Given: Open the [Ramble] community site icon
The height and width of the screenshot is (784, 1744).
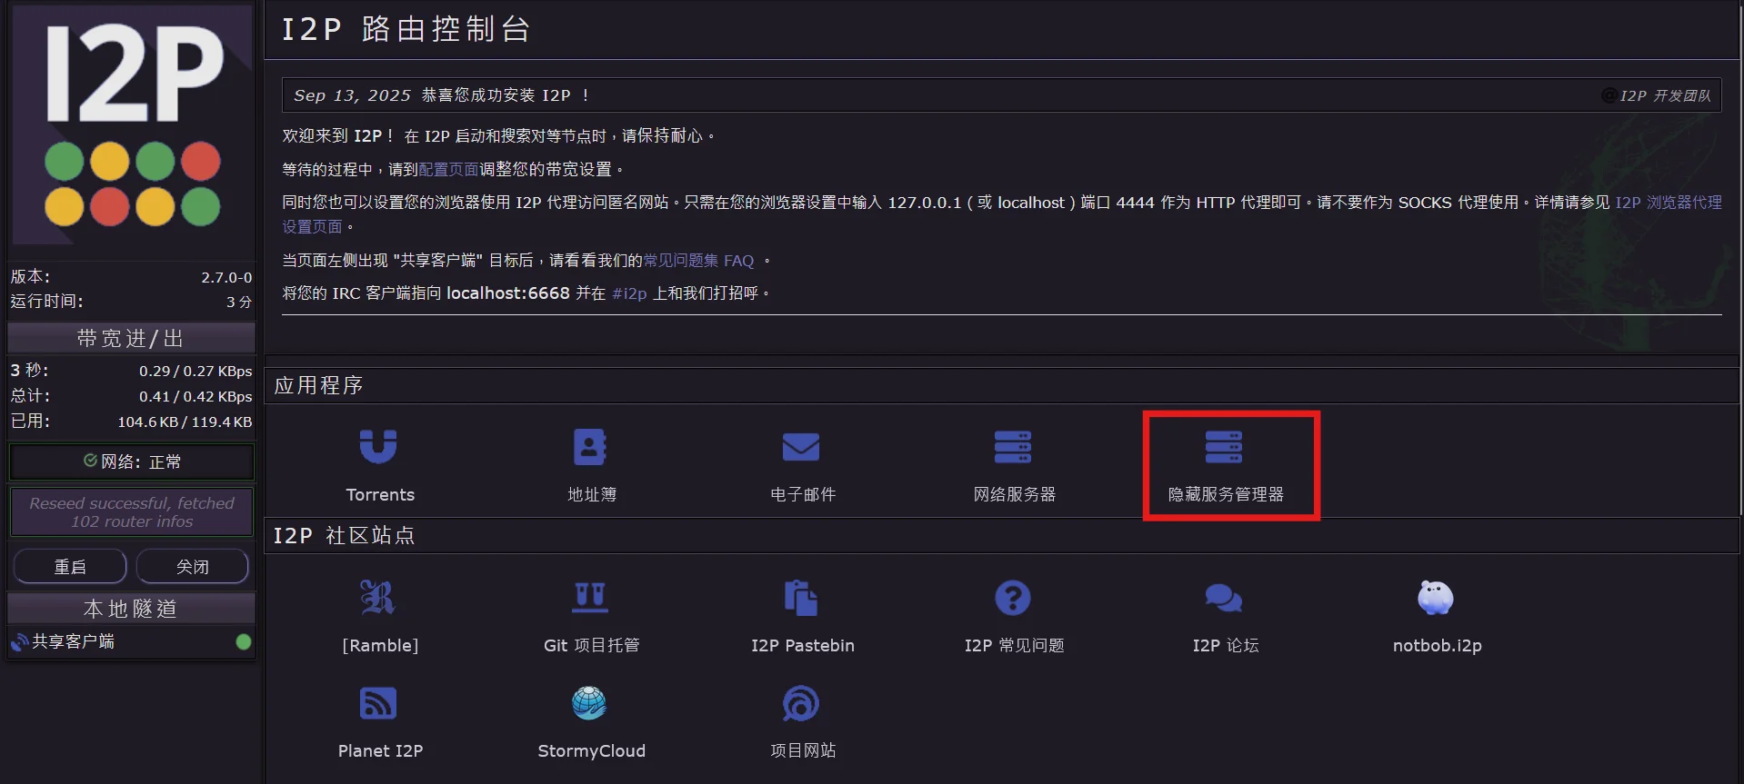Looking at the screenshot, I should pos(379,599).
